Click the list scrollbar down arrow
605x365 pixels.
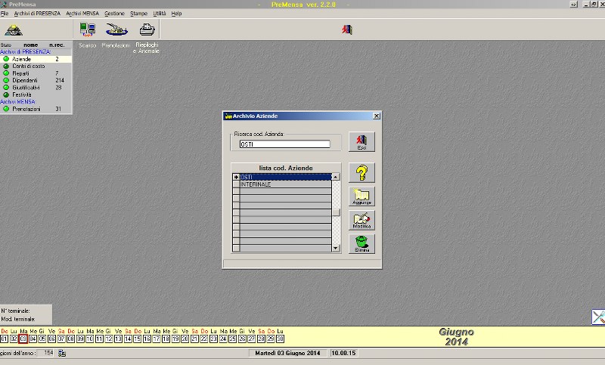point(336,248)
